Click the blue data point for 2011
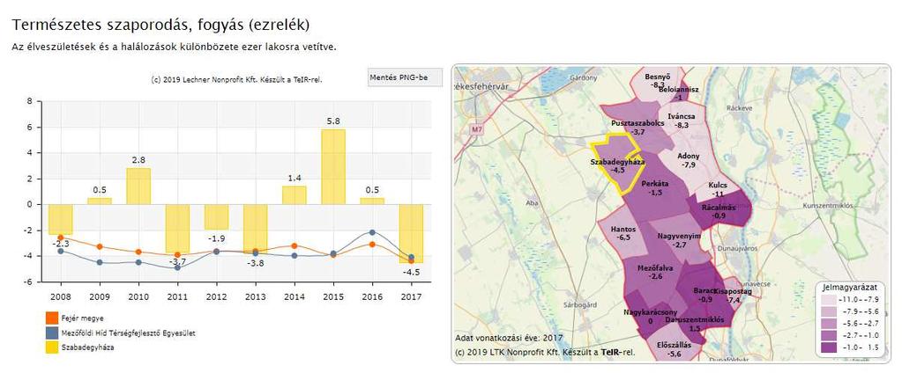The image size is (902, 373). (177, 268)
